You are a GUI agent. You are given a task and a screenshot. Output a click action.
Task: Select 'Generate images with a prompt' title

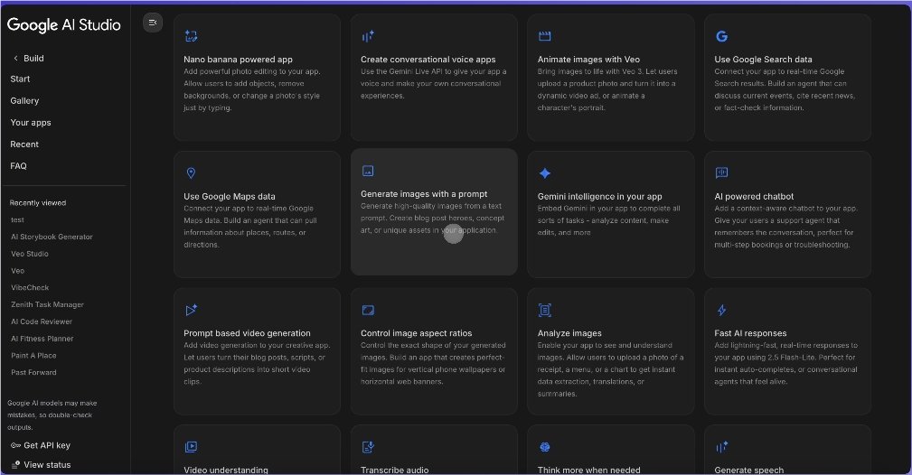(424, 194)
